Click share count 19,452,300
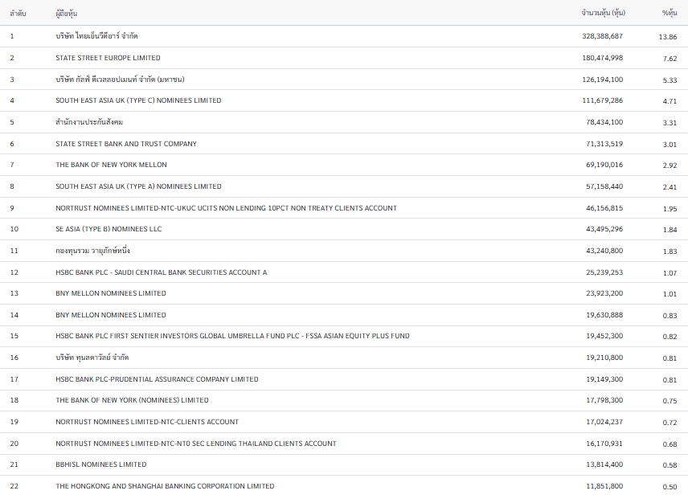 point(604,336)
